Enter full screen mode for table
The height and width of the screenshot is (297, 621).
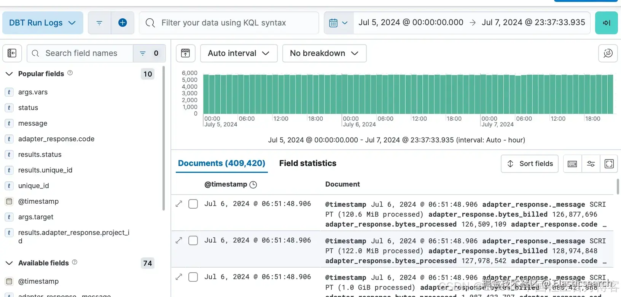click(x=609, y=164)
